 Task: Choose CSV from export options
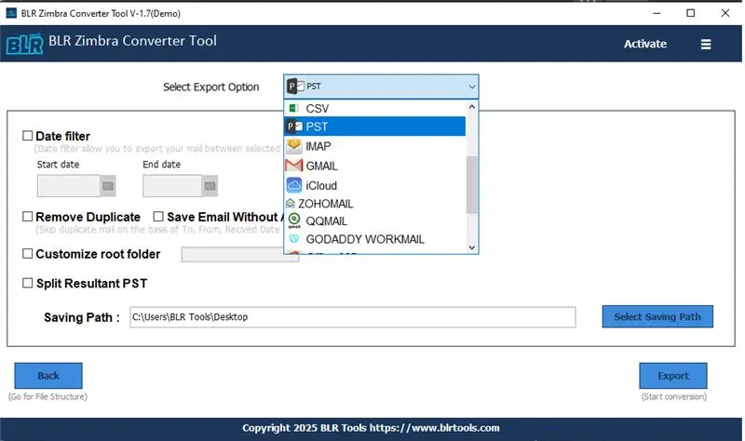point(375,108)
